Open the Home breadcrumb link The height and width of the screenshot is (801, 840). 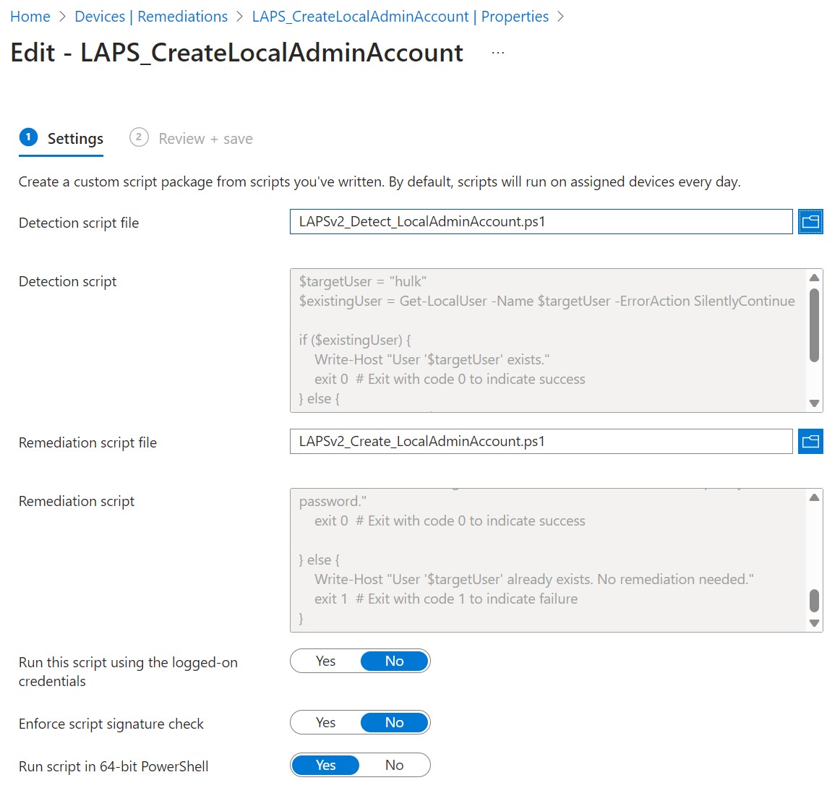(x=30, y=16)
